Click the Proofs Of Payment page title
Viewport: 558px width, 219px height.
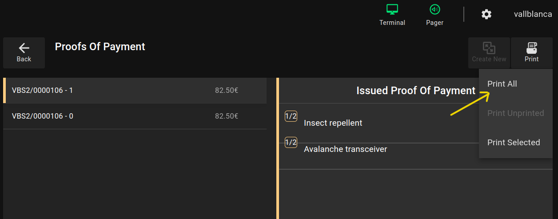(x=100, y=47)
